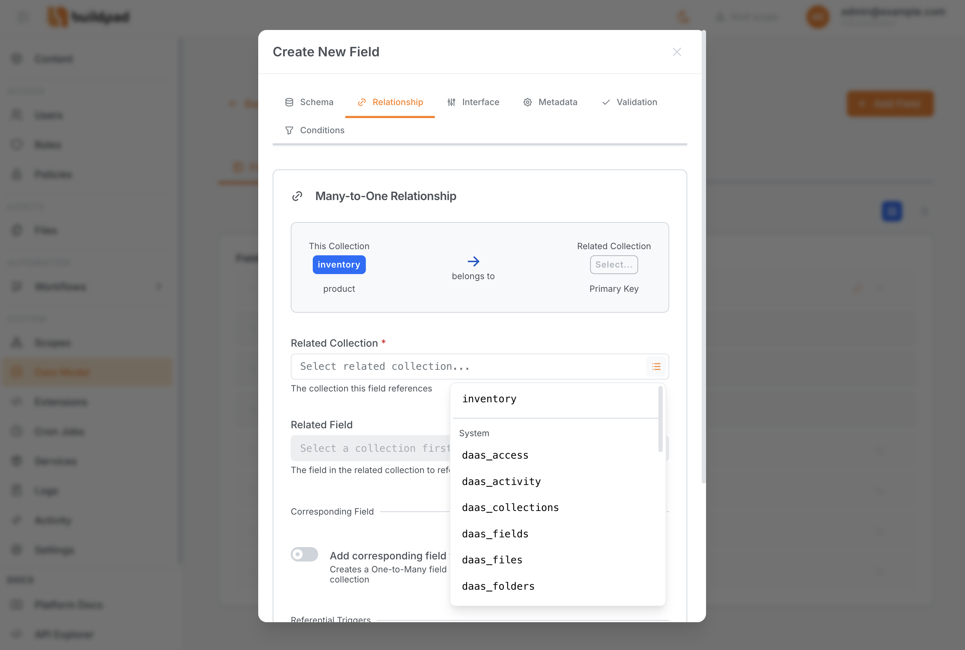Open the Validation tab
965x650 pixels.
coord(629,102)
